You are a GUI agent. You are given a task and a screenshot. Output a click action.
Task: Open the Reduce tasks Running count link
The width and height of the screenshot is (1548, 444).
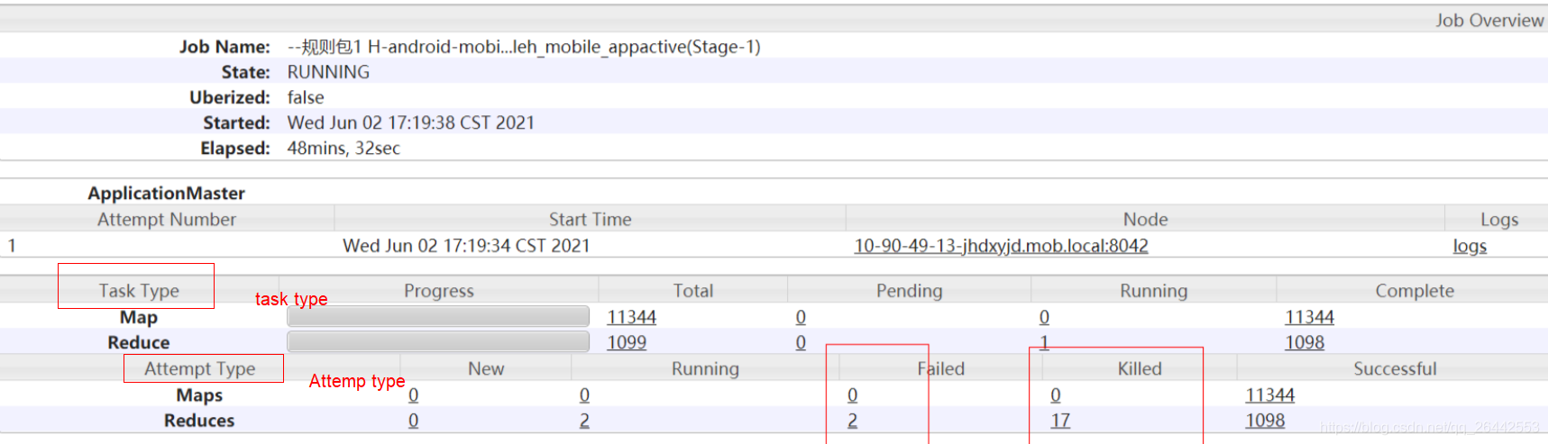[1044, 342]
